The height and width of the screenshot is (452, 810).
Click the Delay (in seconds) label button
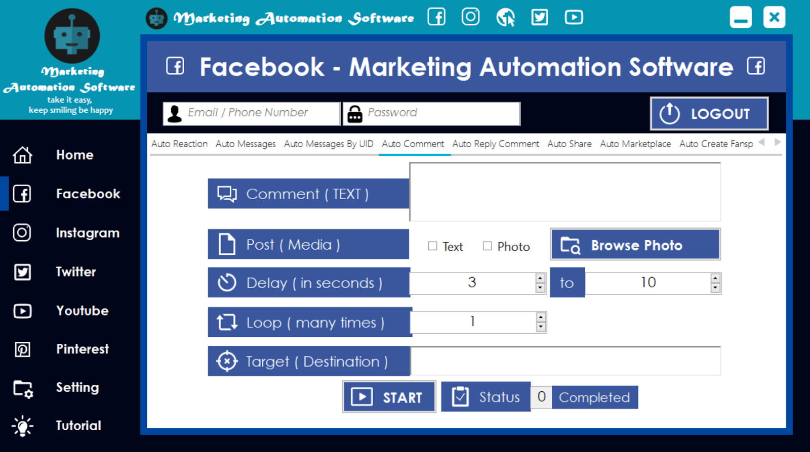click(x=309, y=283)
